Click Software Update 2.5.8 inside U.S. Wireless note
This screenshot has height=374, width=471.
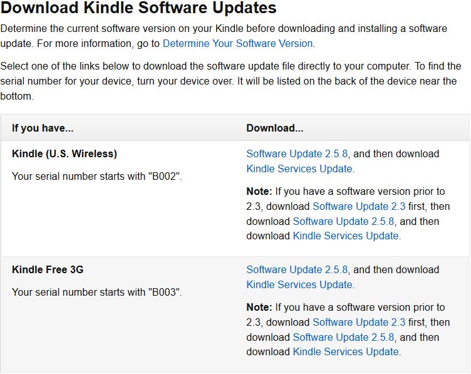343,221
